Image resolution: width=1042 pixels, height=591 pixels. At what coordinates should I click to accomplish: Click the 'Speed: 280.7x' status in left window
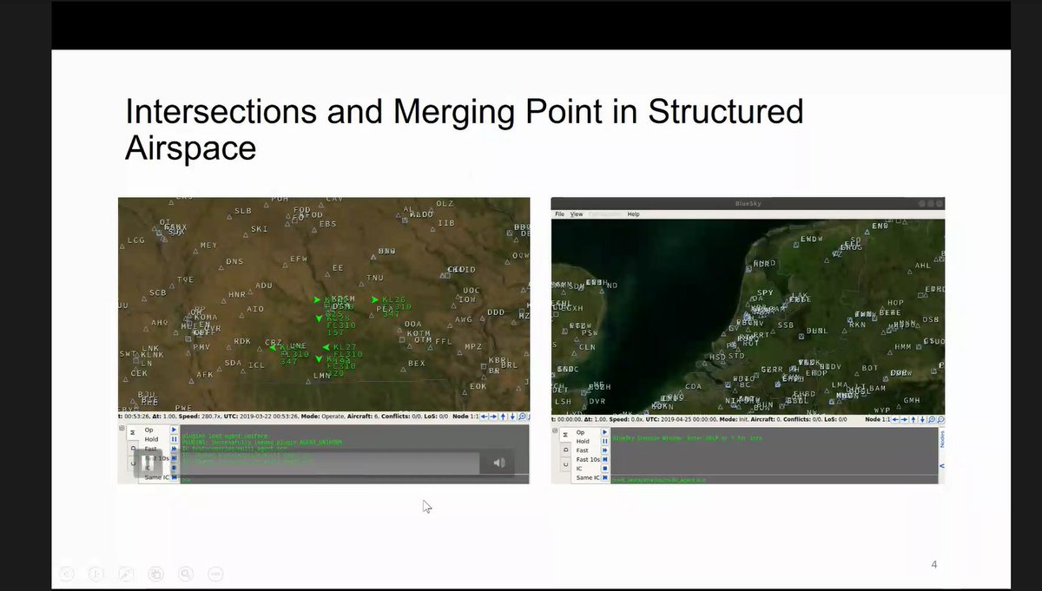[200, 416]
